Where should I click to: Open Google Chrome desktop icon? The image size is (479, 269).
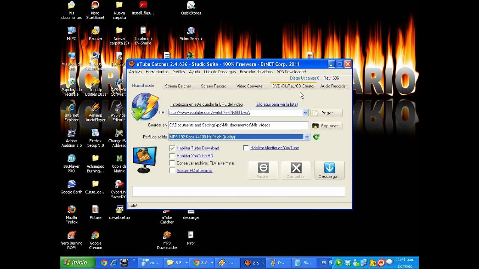tap(95, 240)
